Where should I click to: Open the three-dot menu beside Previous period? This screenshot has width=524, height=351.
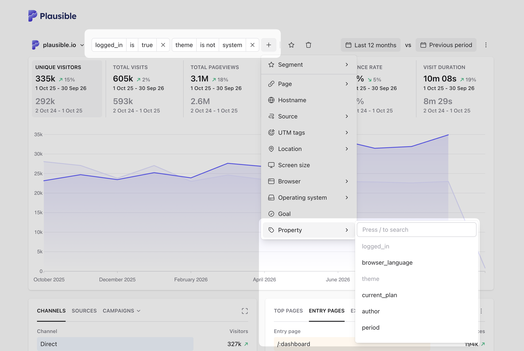(486, 45)
